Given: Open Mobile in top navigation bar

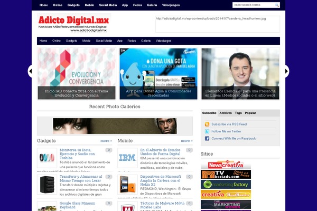Looking at the screenshot, I should pyautogui.click(x=89, y=5).
